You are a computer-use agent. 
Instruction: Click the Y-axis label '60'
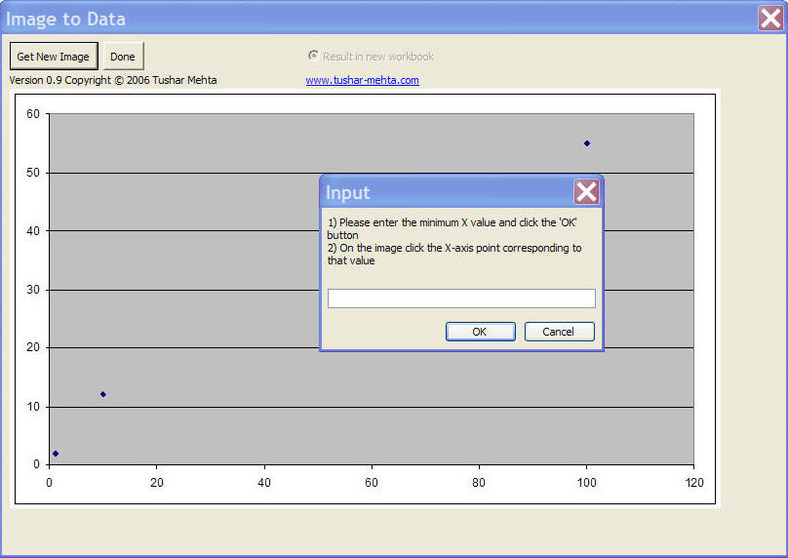33,114
